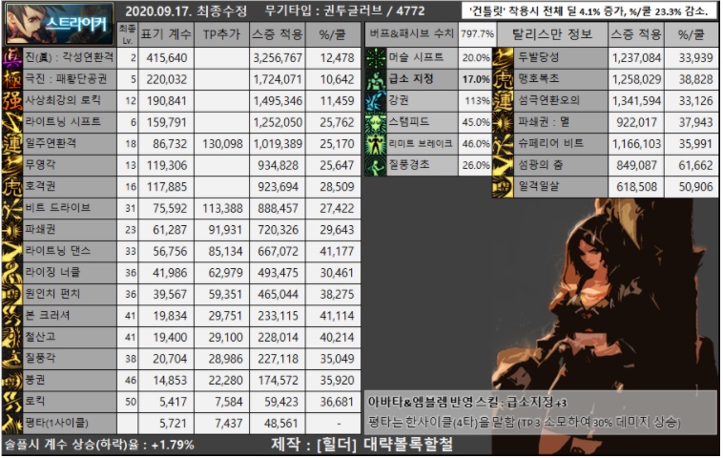The height and width of the screenshot is (458, 723).
Task: Click the 파쇄권 skill icon in the skill list
Action: pos(12,230)
